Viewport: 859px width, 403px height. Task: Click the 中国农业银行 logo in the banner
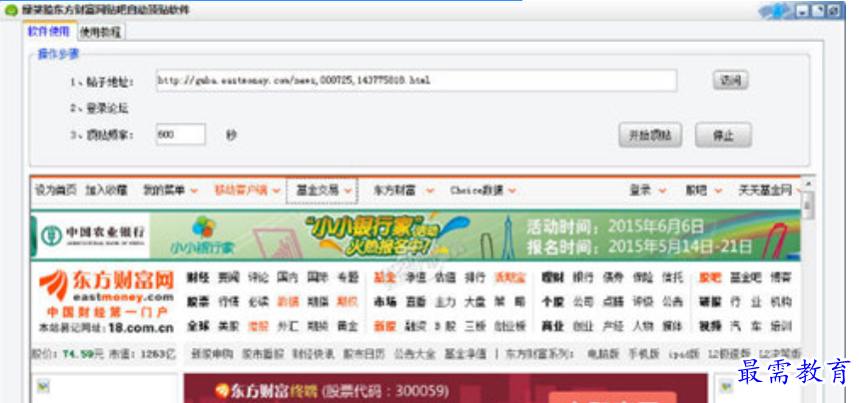point(94,235)
